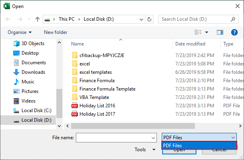Sort files by Date modified column

coord(190,44)
